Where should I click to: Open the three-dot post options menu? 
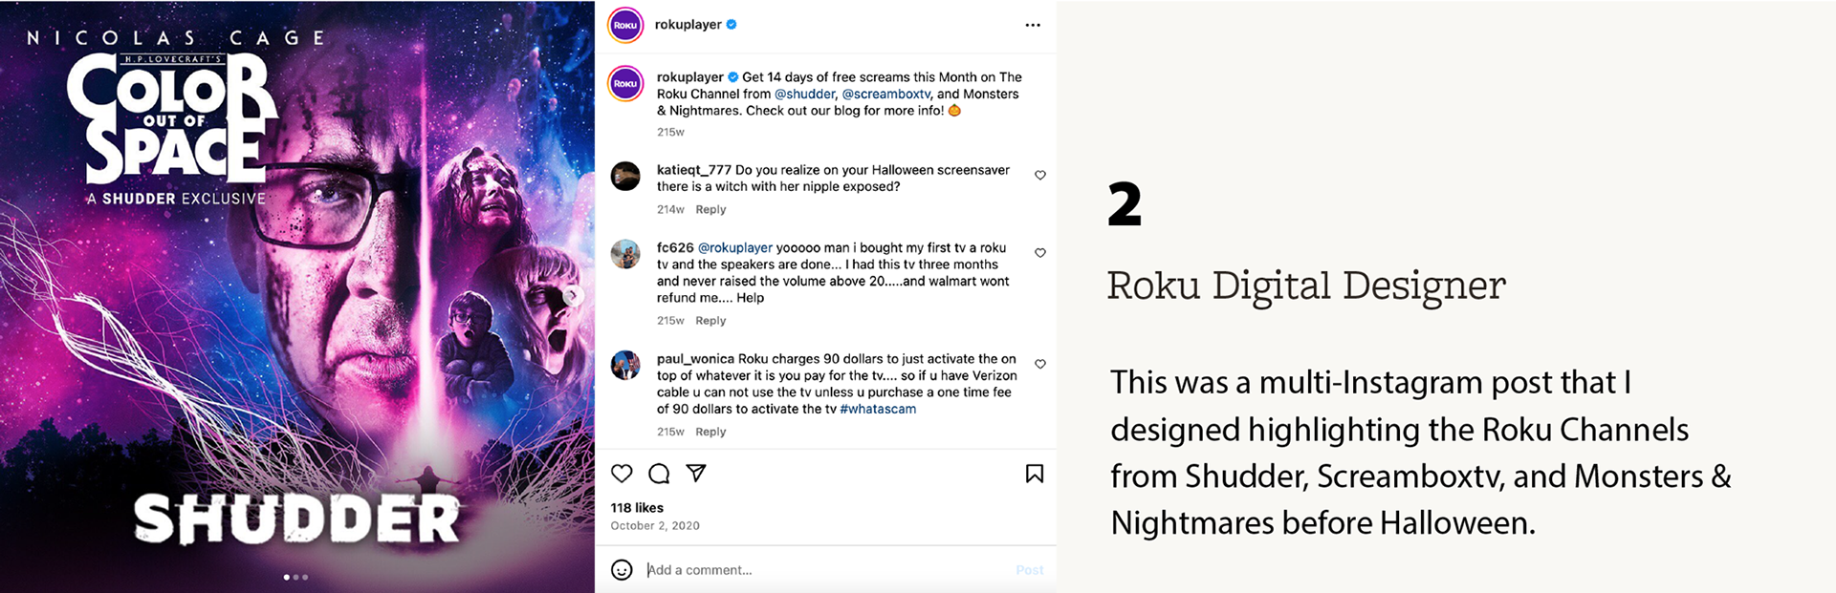point(1033,25)
